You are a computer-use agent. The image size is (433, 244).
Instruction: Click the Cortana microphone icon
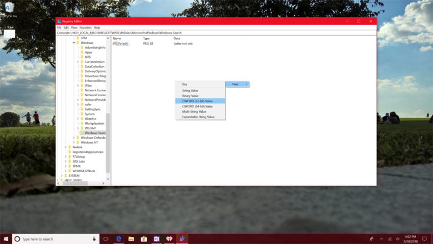click(94, 239)
